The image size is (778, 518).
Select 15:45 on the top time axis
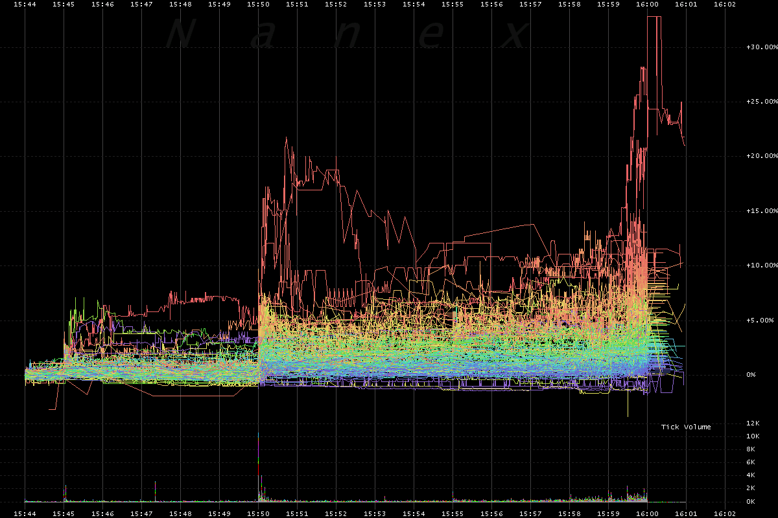(64, 4)
